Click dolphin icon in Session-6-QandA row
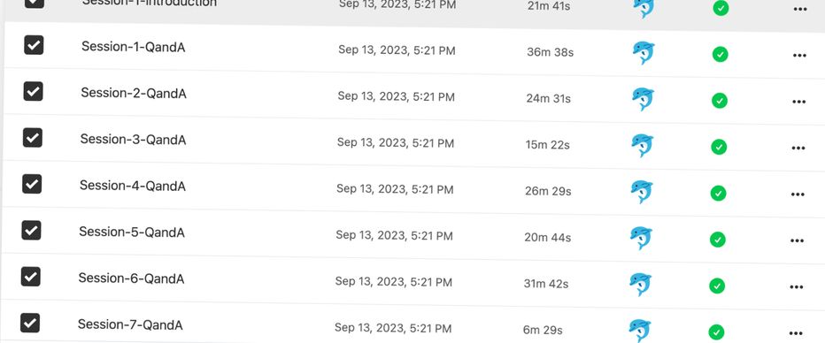Screen dimensions: 825x343 click(x=640, y=284)
